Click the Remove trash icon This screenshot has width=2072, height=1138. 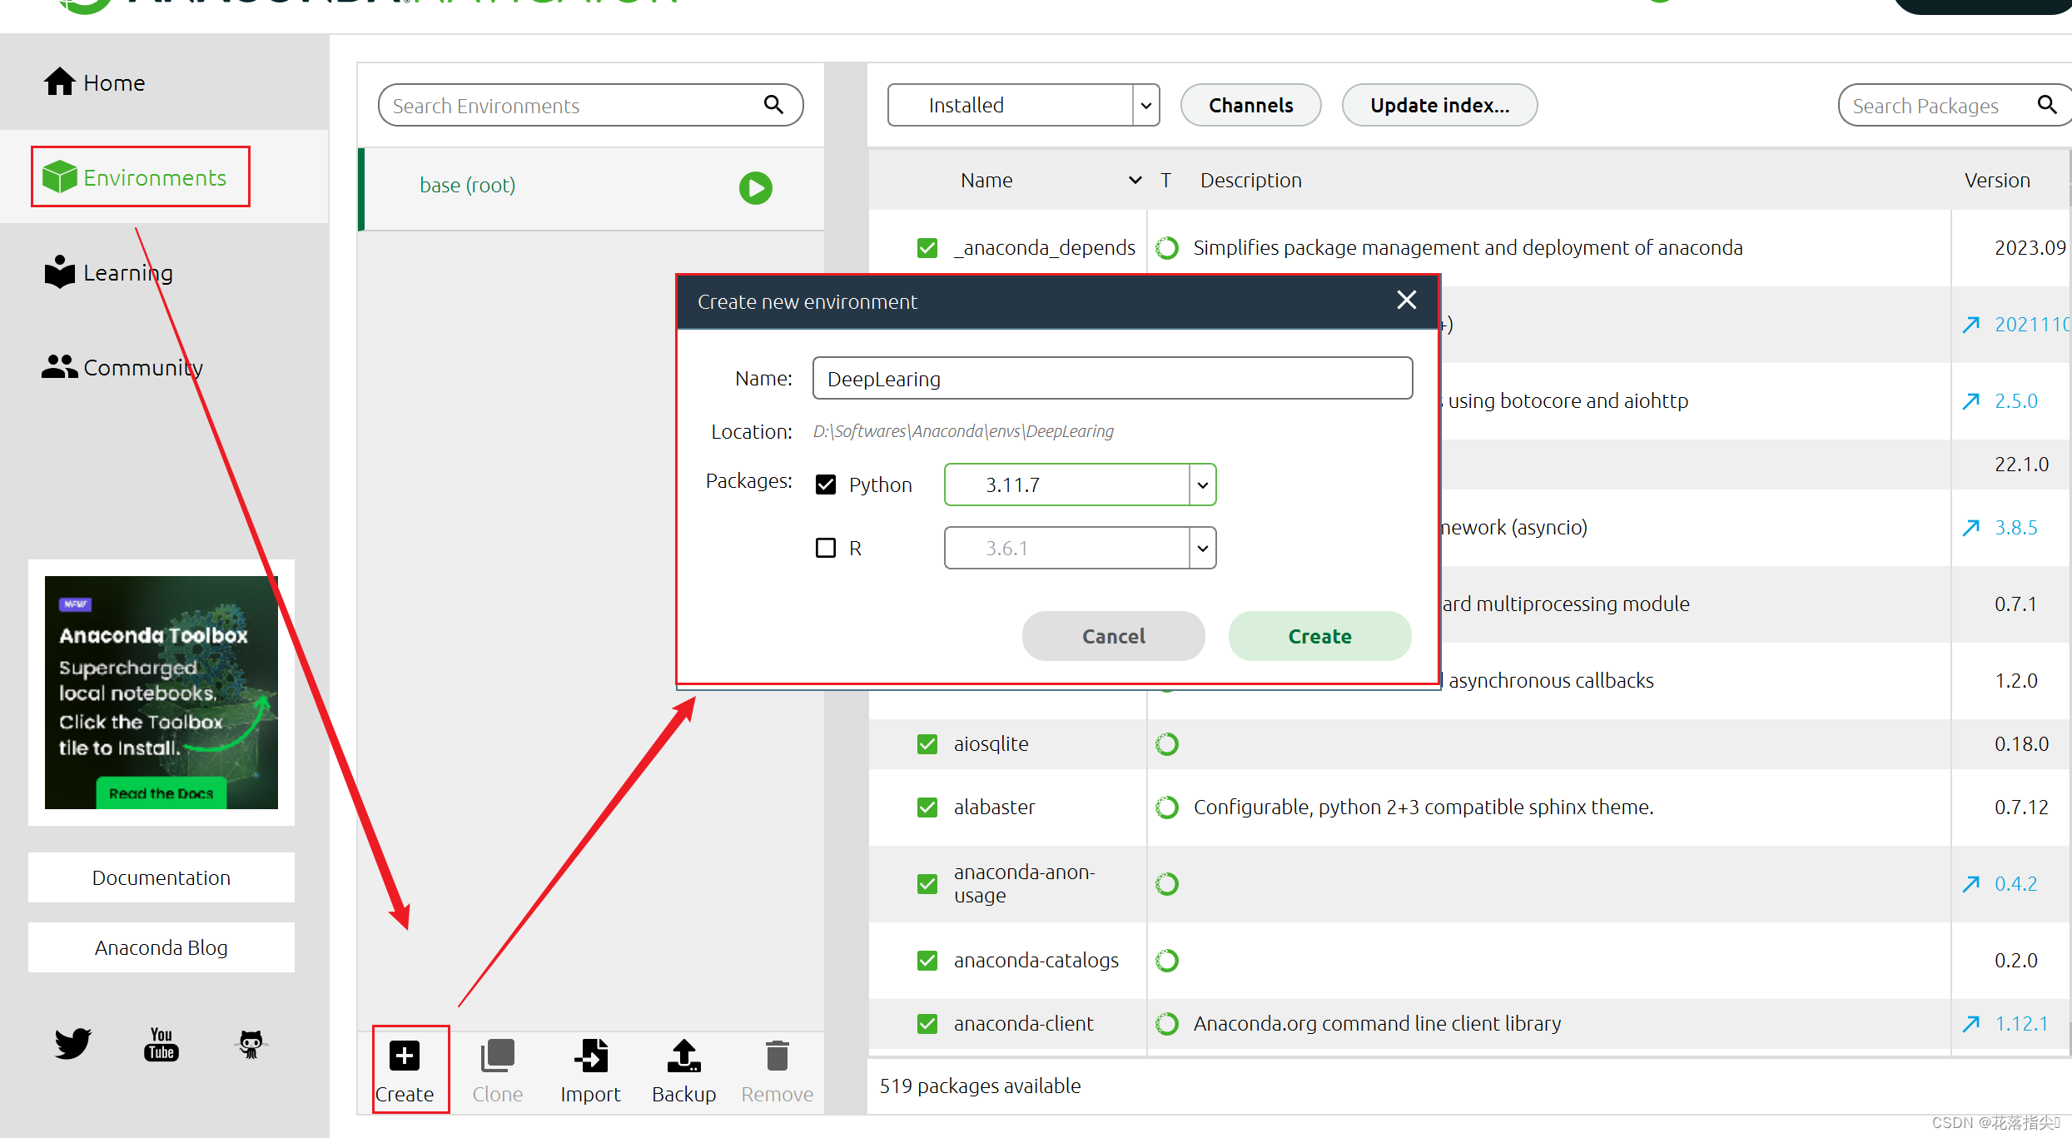[x=778, y=1056]
